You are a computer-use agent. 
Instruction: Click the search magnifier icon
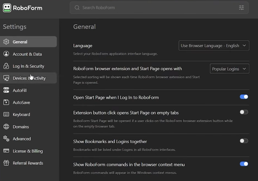click(x=77, y=8)
